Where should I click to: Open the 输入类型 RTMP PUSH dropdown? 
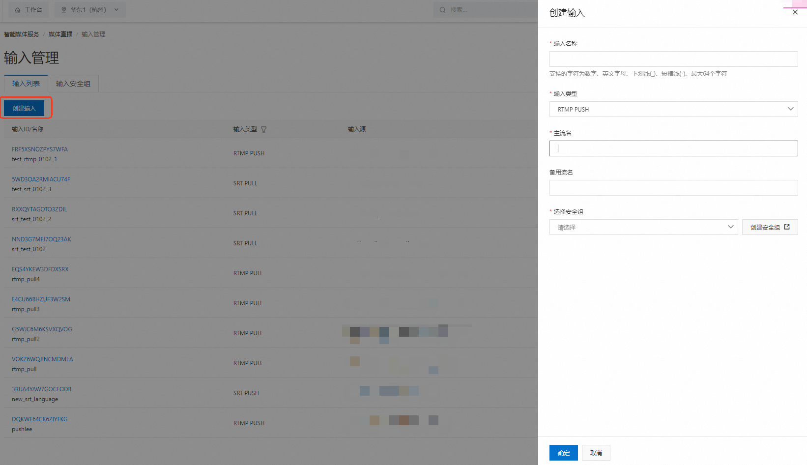point(673,109)
